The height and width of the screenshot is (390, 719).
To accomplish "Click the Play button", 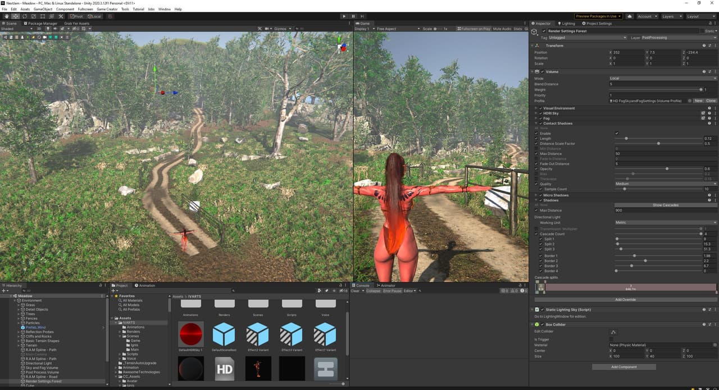I will tap(344, 16).
